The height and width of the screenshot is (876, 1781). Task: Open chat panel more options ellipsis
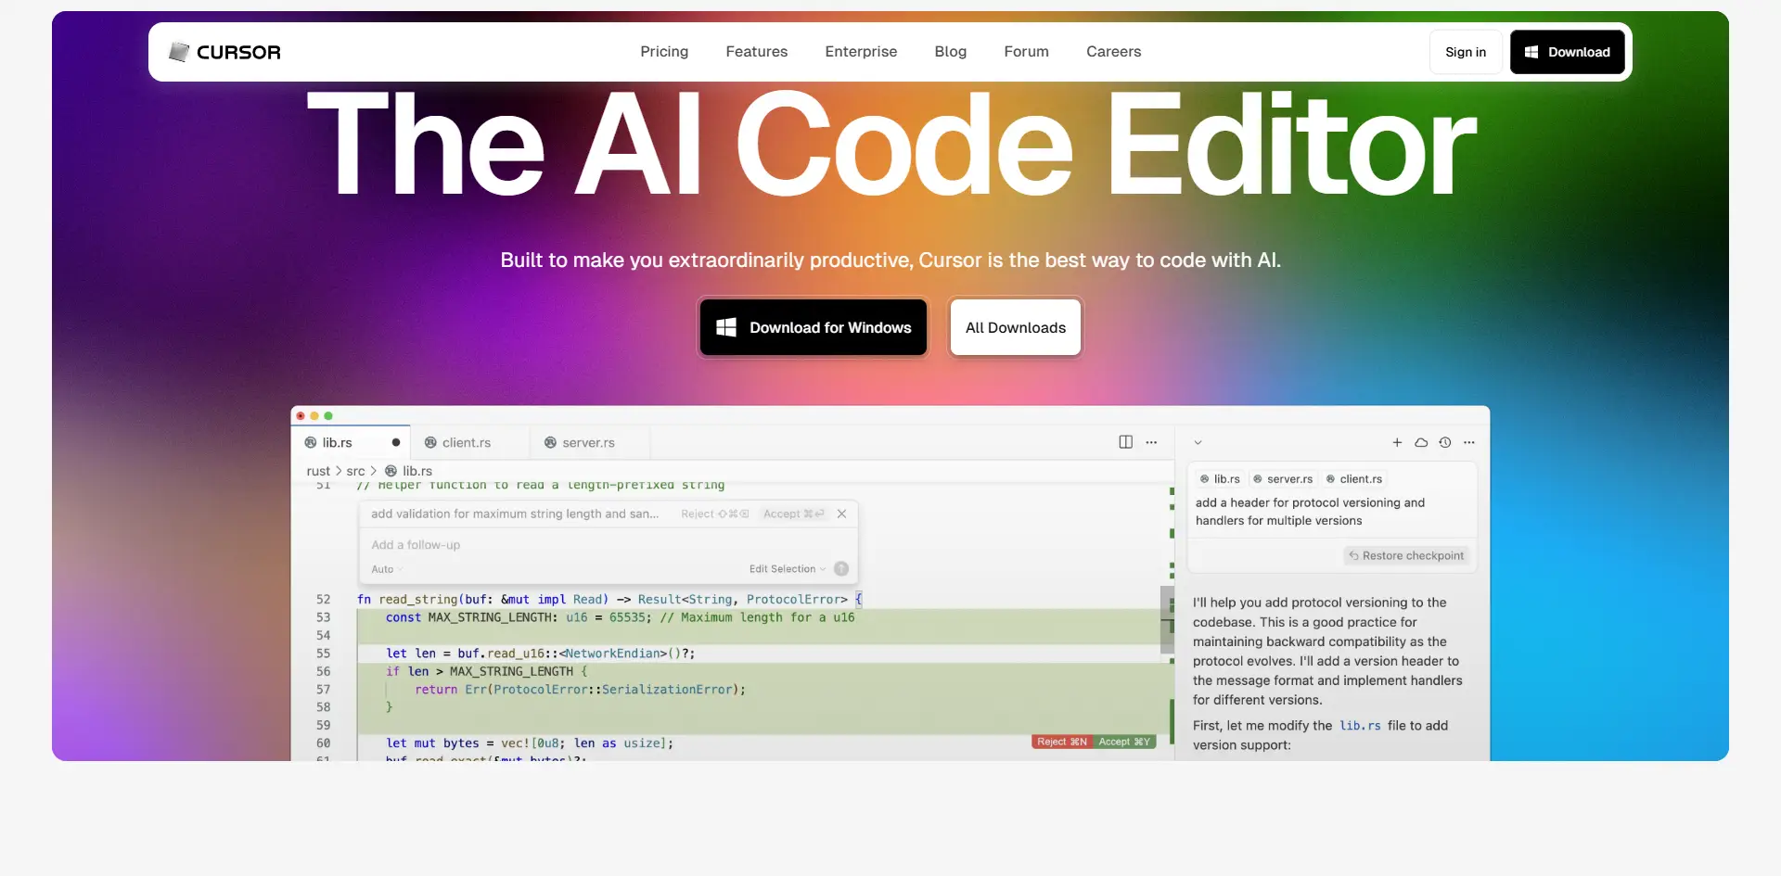click(x=1469, y=442)
